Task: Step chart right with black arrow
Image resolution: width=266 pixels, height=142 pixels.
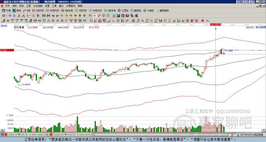Action: [57, 16]
